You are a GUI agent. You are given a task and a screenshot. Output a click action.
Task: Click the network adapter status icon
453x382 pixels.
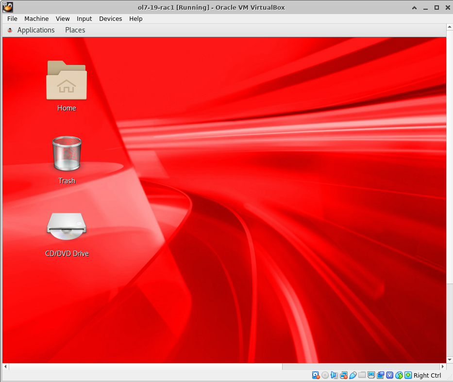coord(344,375)
